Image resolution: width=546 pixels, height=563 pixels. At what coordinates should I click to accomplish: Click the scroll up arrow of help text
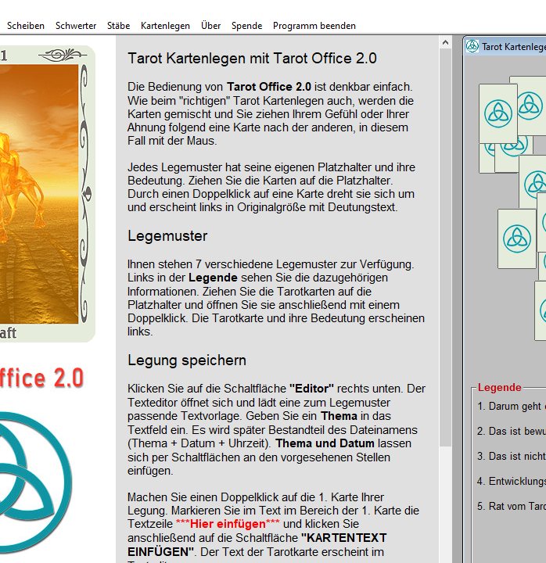(x=445, y=43)
